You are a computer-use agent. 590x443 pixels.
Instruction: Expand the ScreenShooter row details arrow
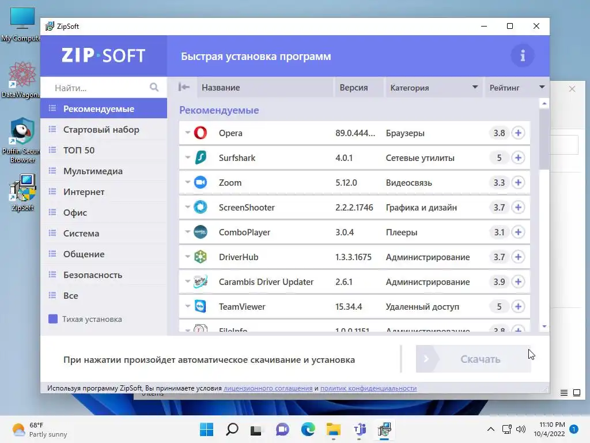pos(187,207)
